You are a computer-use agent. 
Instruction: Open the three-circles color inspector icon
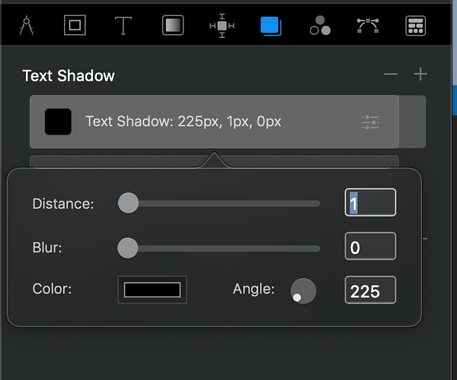[x=320, y=26]
